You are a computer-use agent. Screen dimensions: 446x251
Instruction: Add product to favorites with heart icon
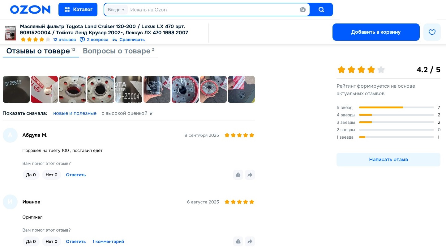[432, 32]
